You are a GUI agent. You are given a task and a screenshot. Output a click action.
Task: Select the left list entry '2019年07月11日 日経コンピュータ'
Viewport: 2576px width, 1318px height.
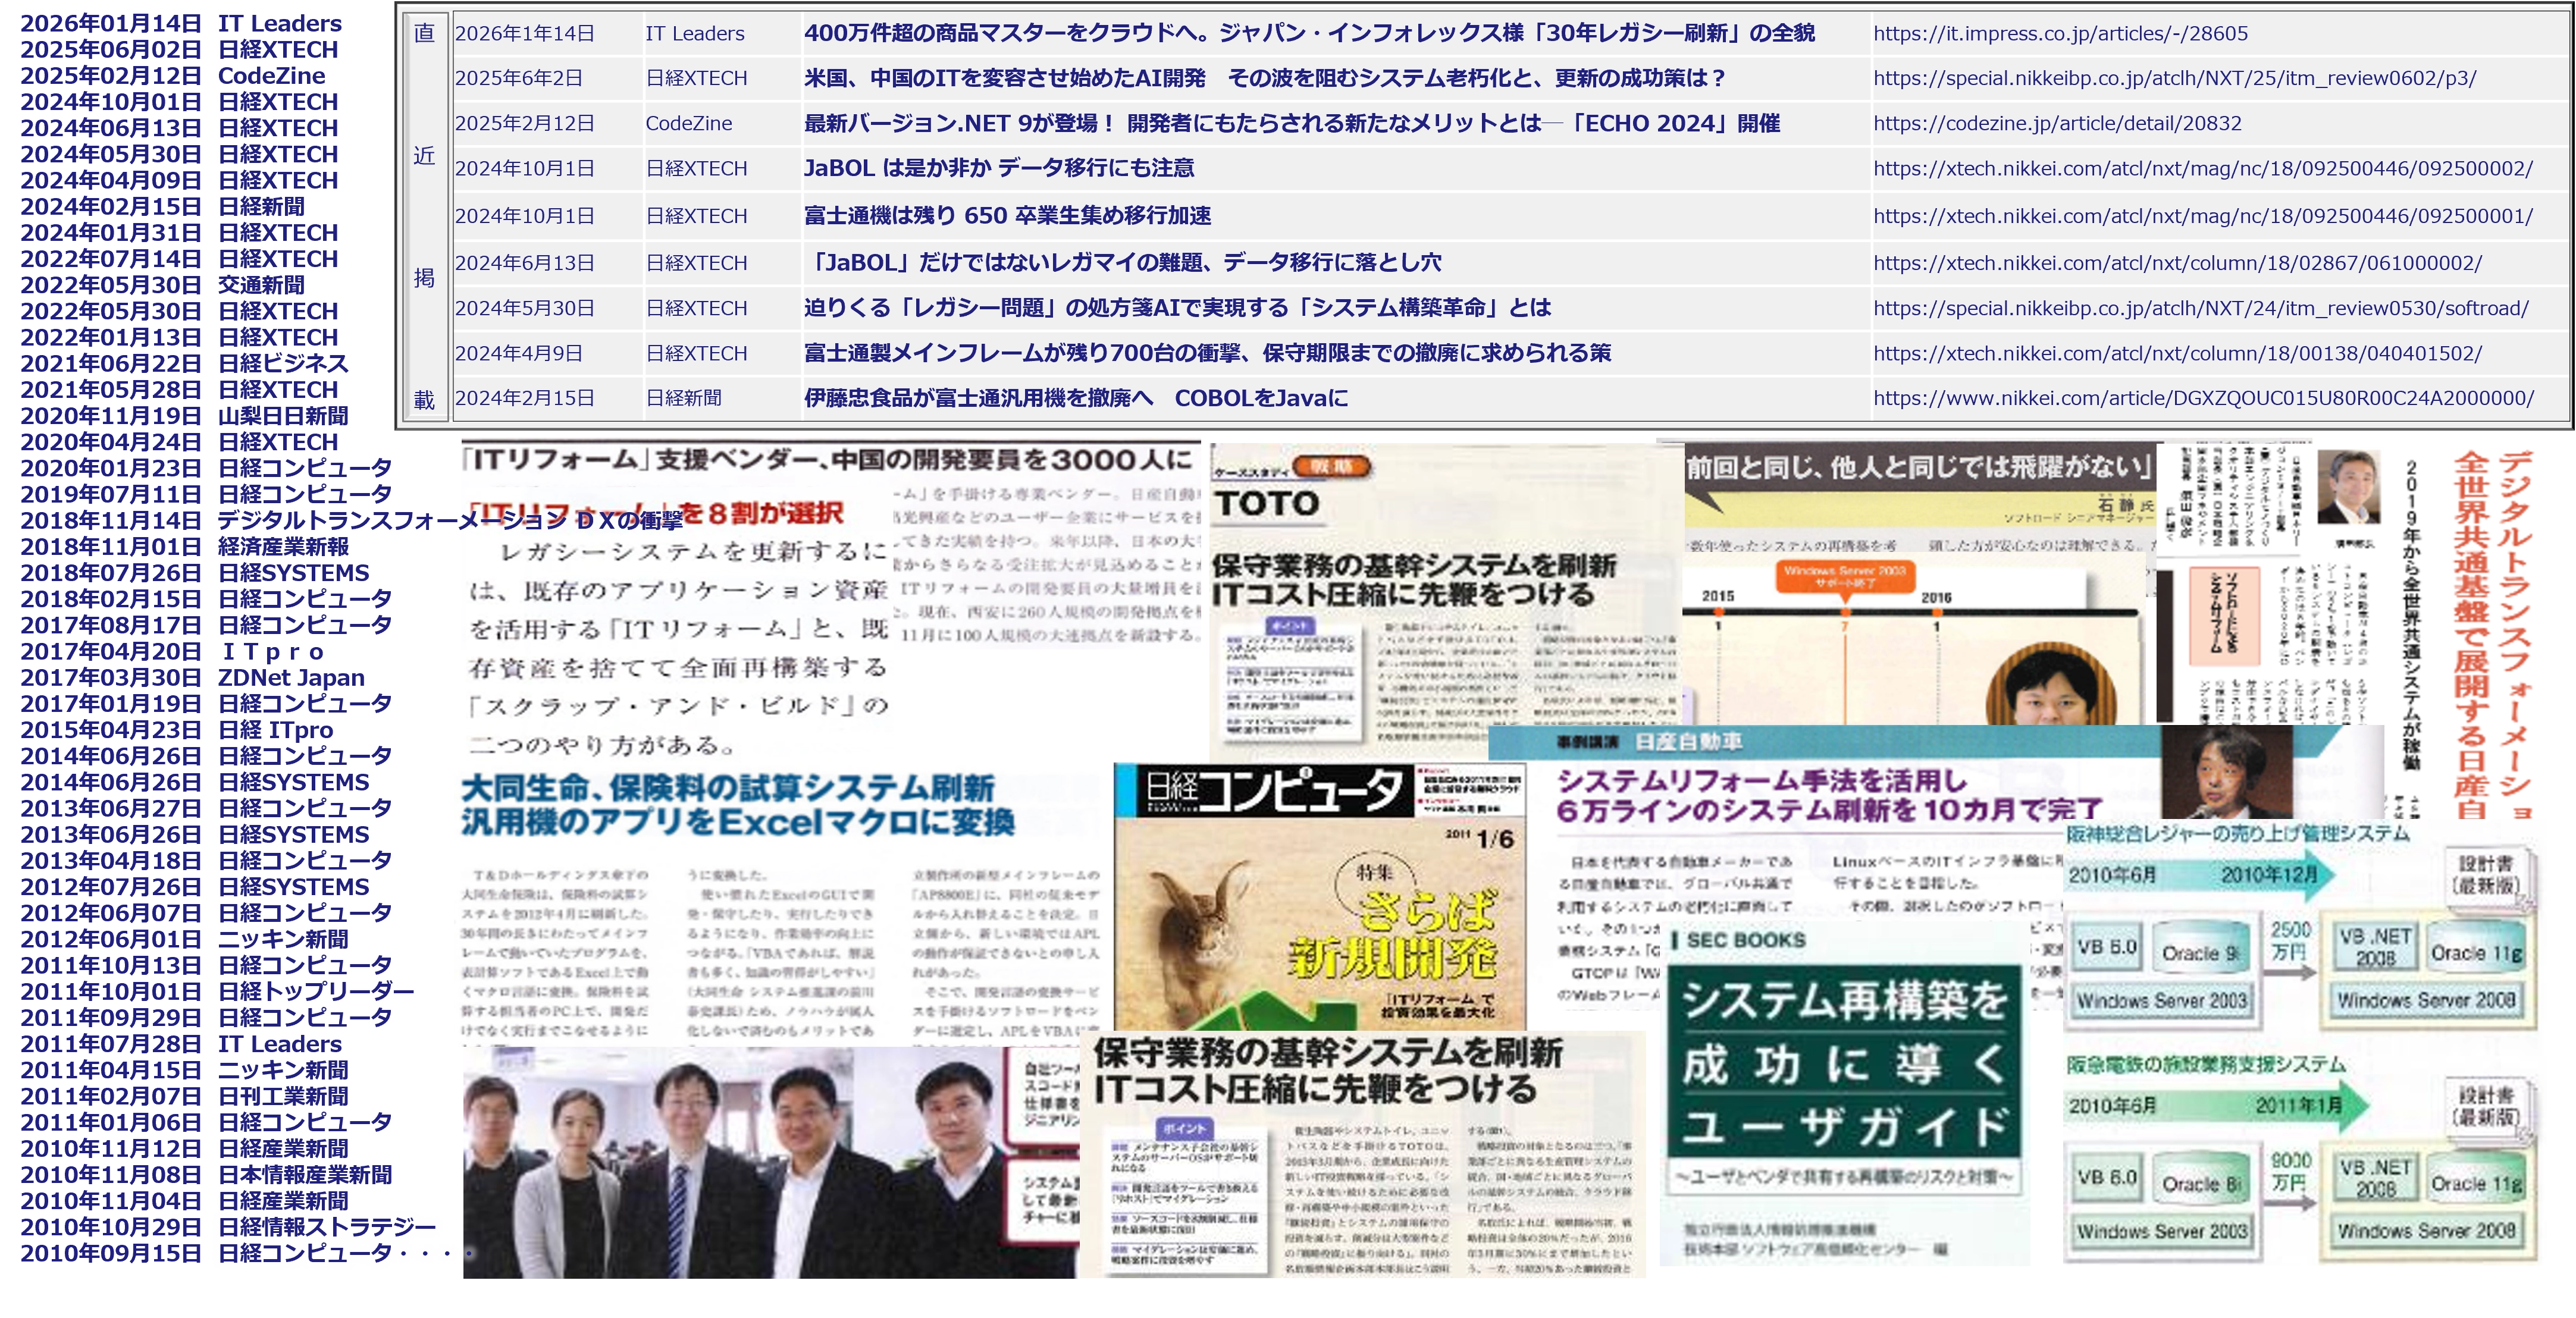pyautogui.click(x=206, y=494)
